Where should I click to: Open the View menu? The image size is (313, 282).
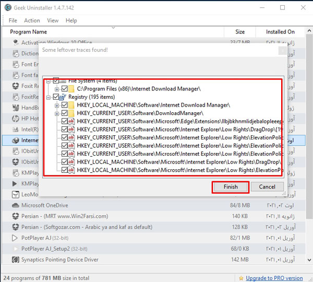[53, 20]
